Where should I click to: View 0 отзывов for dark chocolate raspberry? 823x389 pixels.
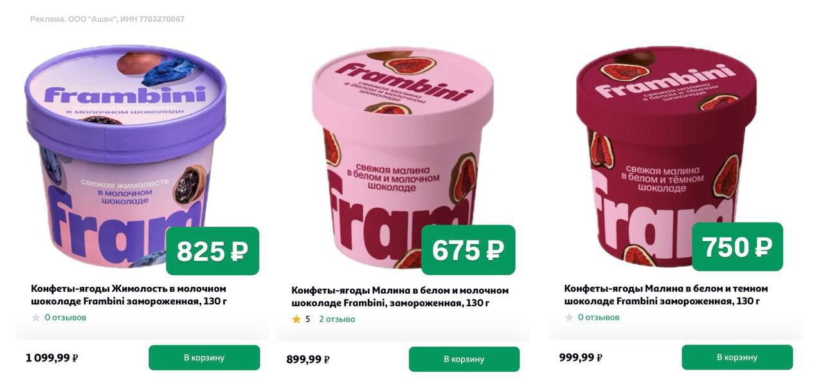pos(599,318)
